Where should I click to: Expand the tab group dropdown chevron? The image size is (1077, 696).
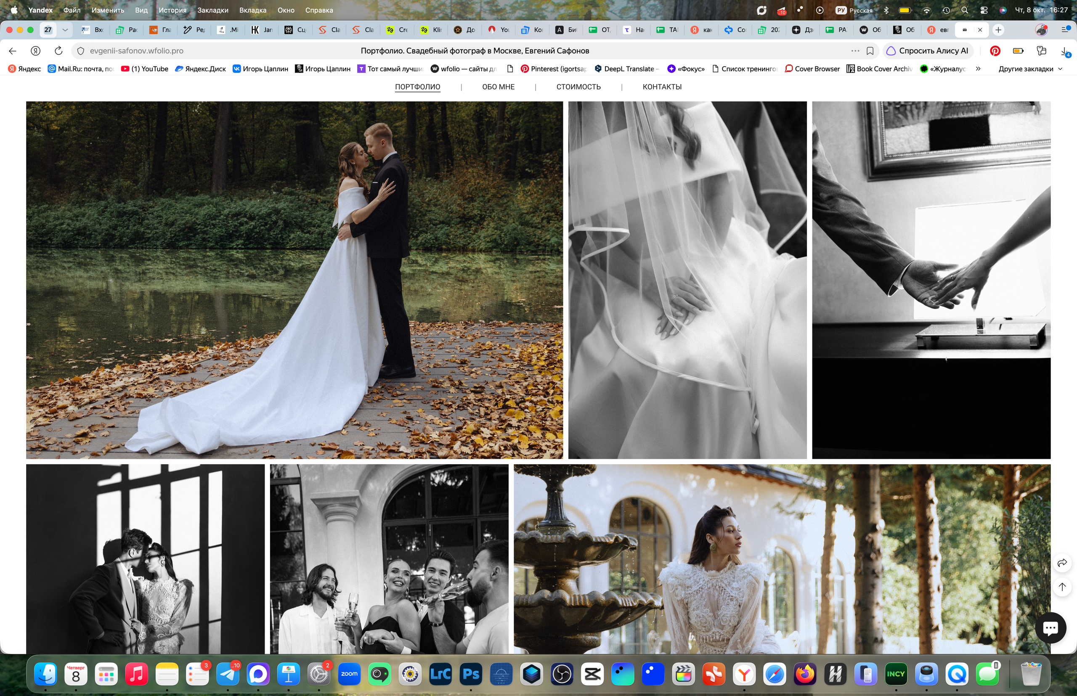click(x=65, y=30)
